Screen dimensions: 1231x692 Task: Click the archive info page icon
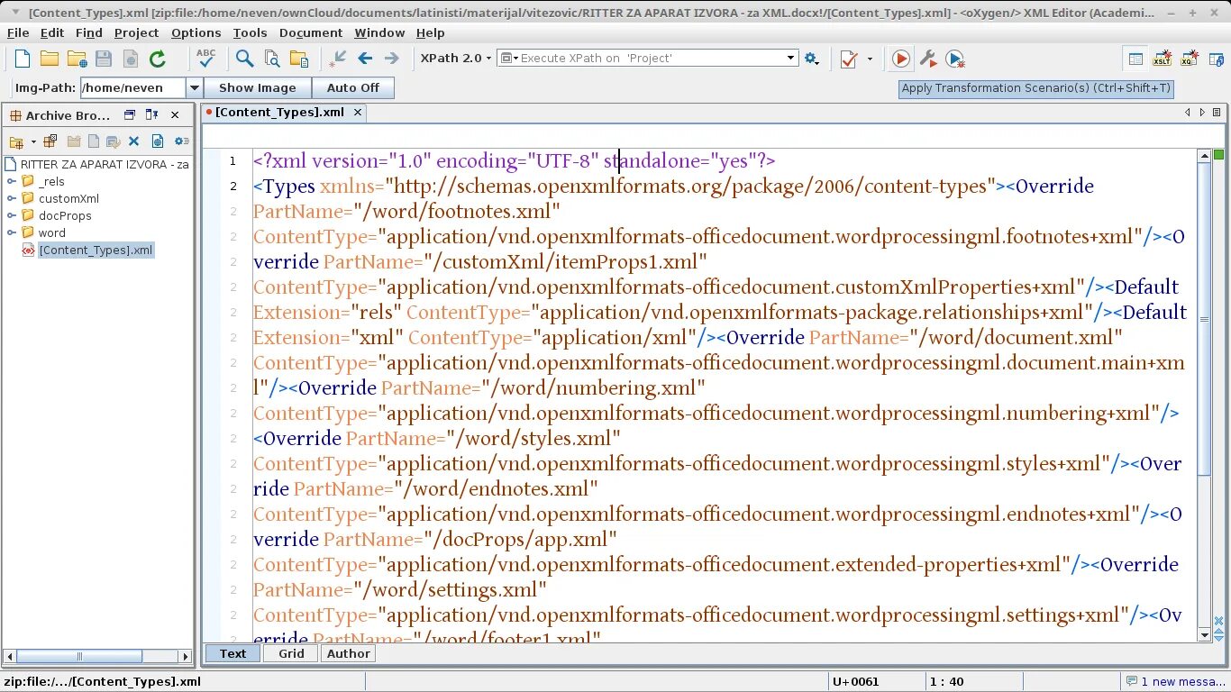coord(158,141)
